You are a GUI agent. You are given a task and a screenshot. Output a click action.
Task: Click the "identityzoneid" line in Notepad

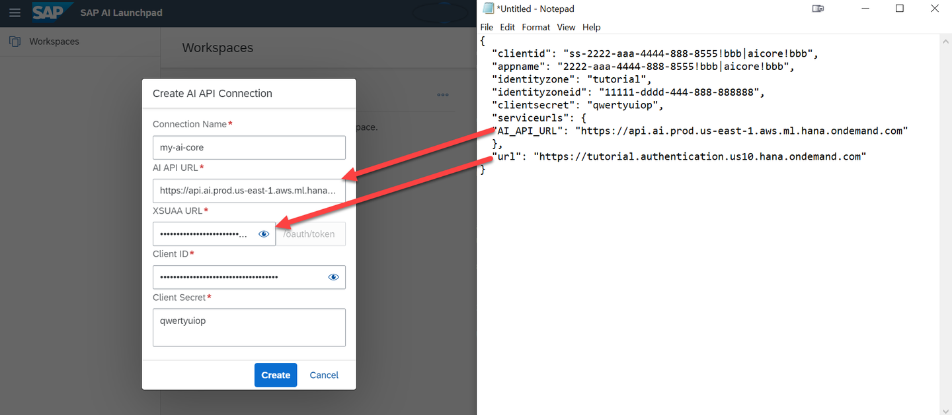(628, 92)
